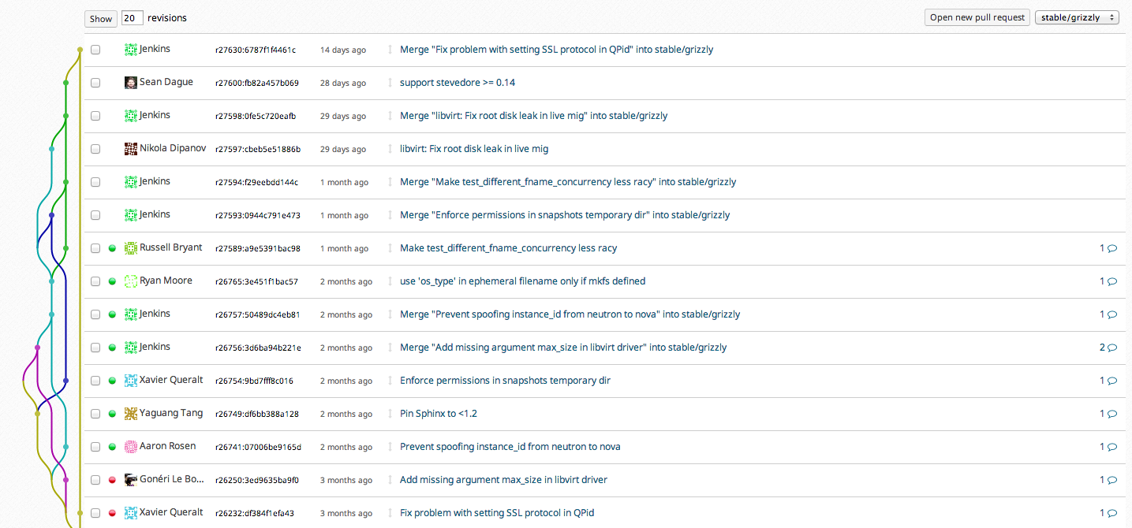Open comments icon for 'Pin Sphinx to <1.2'

[1112, 414]
